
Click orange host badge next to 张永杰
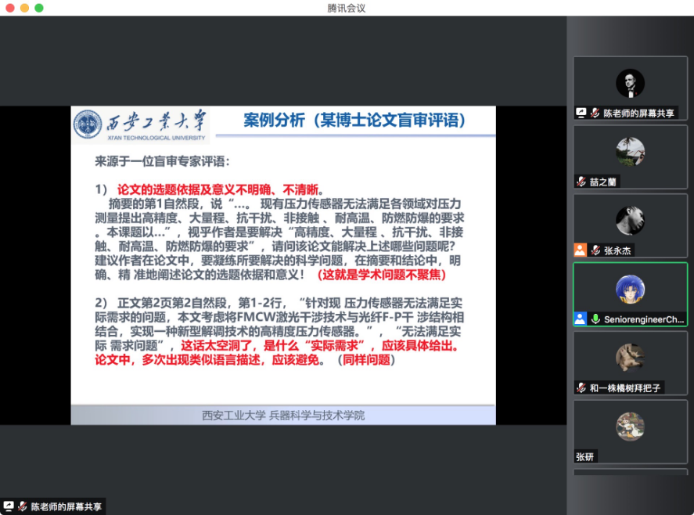[x=580, y=250]
